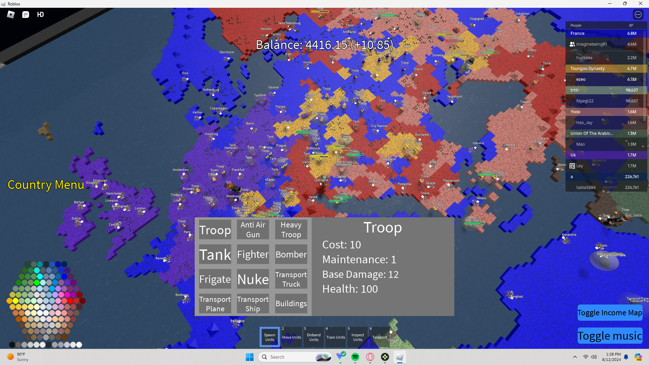
Task: Click the HD graphics icon
Action: tap(40, 15)
